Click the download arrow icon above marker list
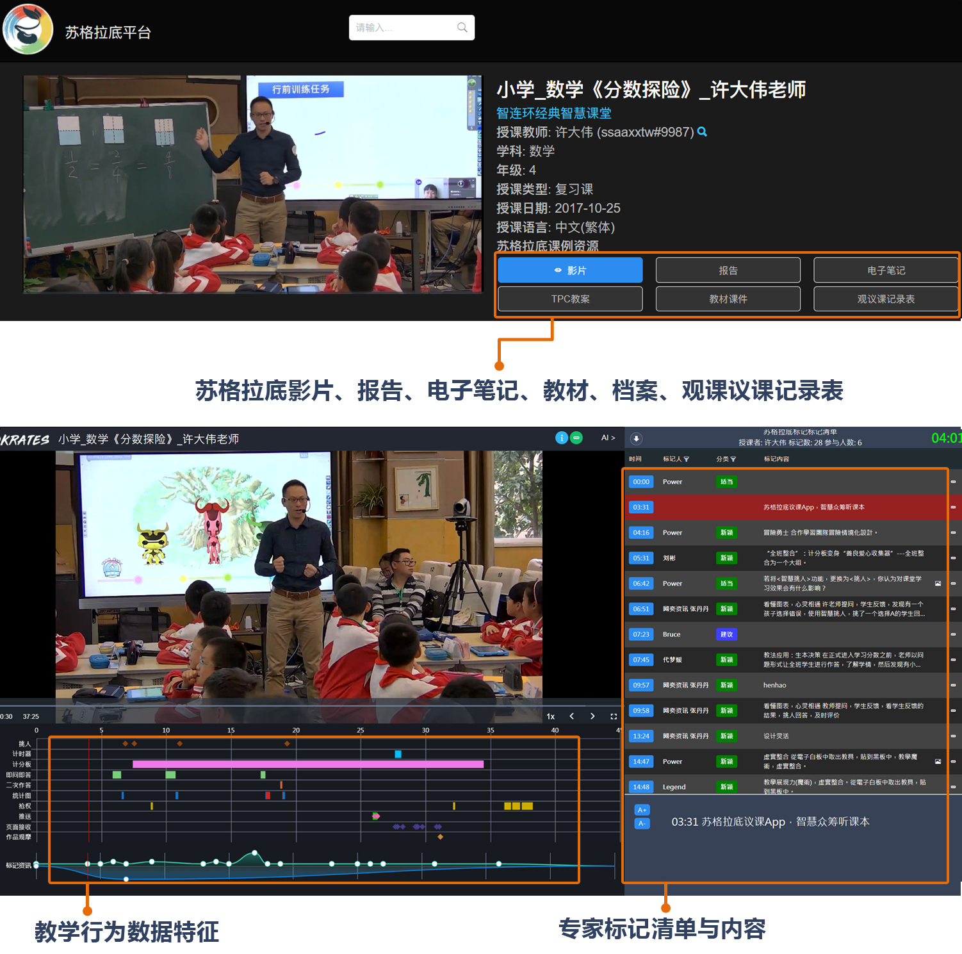This screenshot has width=962, height=954. (636, 439)
